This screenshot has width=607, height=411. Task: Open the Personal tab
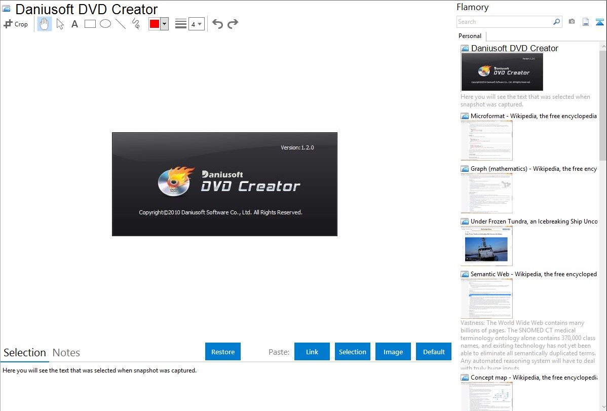click(470, 36)
